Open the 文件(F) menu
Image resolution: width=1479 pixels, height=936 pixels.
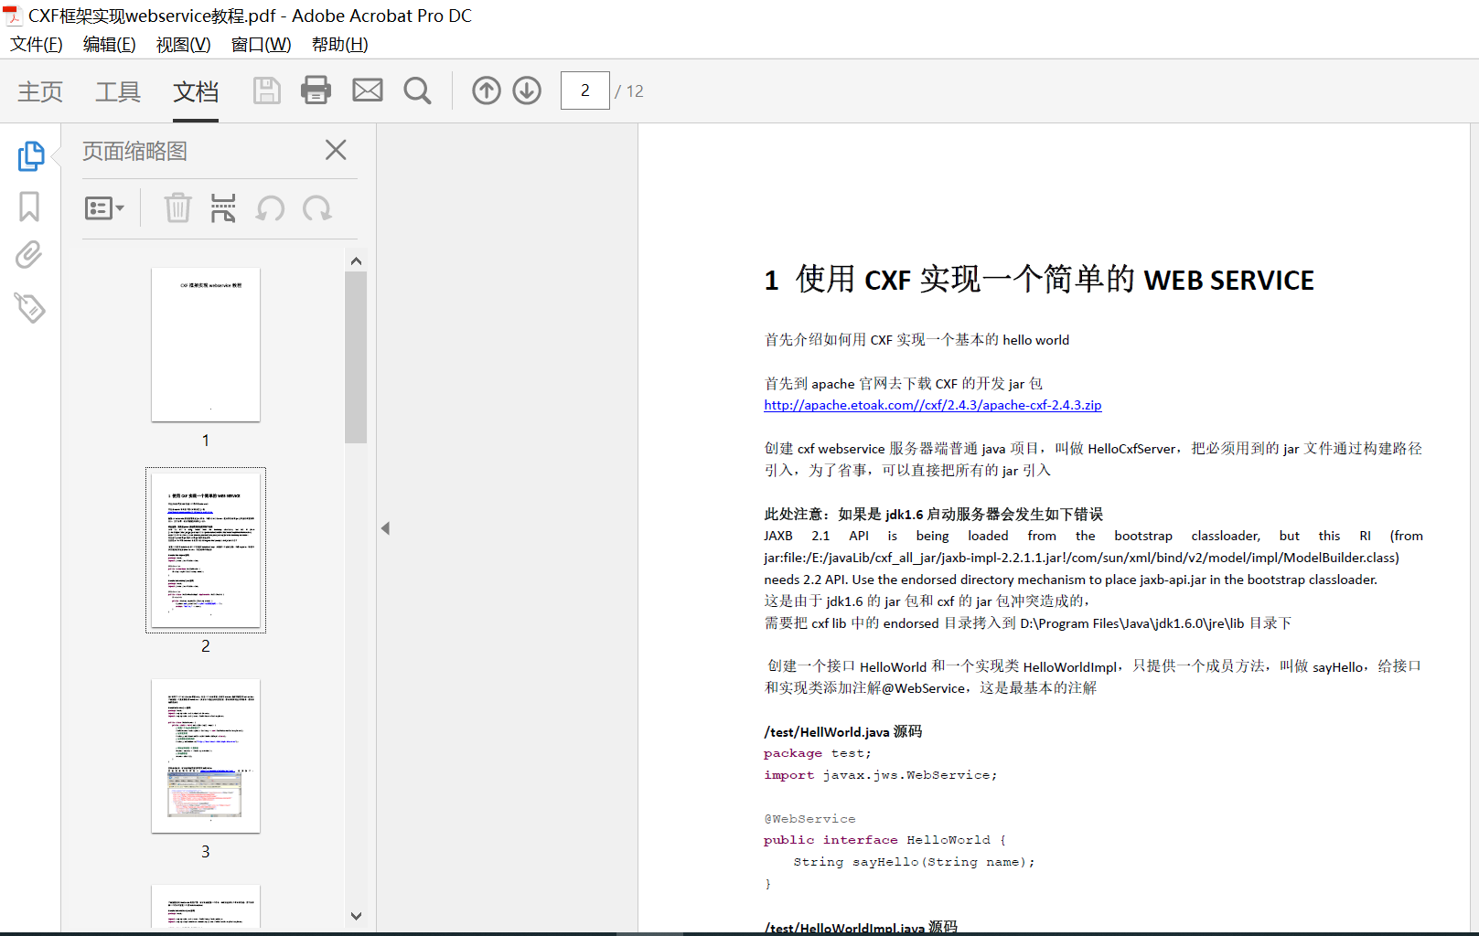(37, 45)
